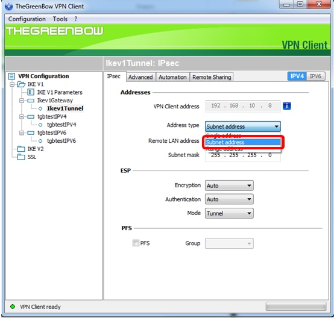The height and width of the screenshot is (318, 334).
Task: Click the VPN Client ready status text
Action: 40,307
